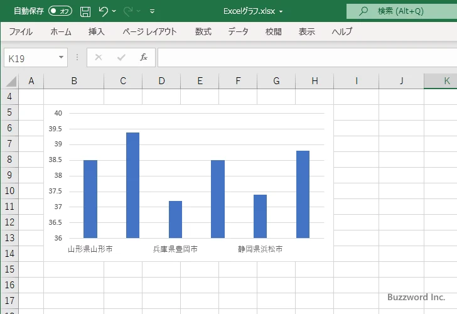Open the ヘルプ tab
The image size is (457, 314).
click(342, 31)
